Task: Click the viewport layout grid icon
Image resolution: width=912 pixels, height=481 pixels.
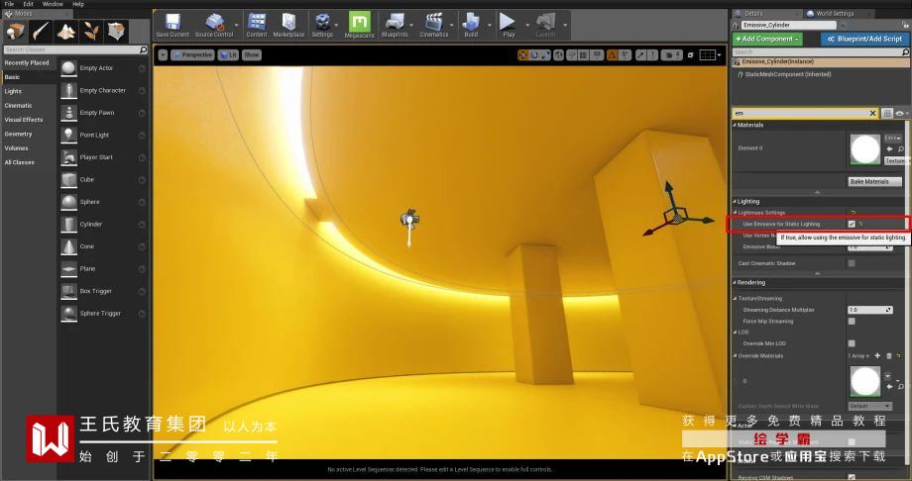Action: click(707, 55)
